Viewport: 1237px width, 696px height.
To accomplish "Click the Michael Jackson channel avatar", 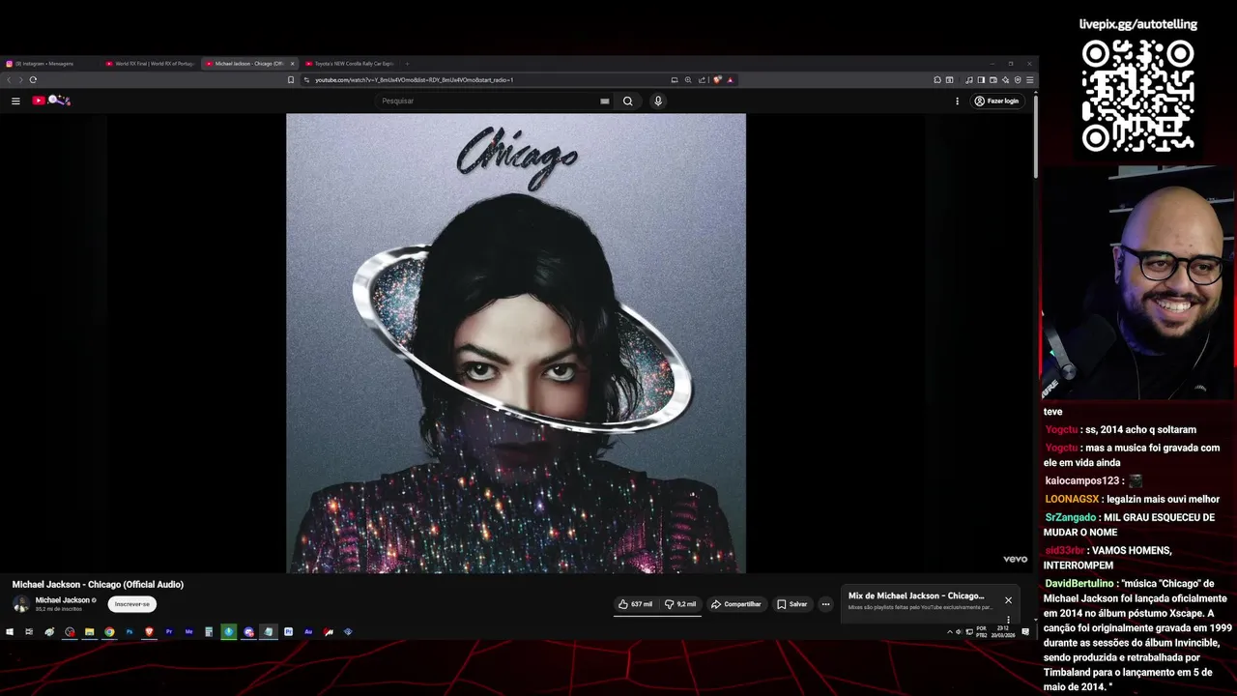I will [x=20, y=604].
